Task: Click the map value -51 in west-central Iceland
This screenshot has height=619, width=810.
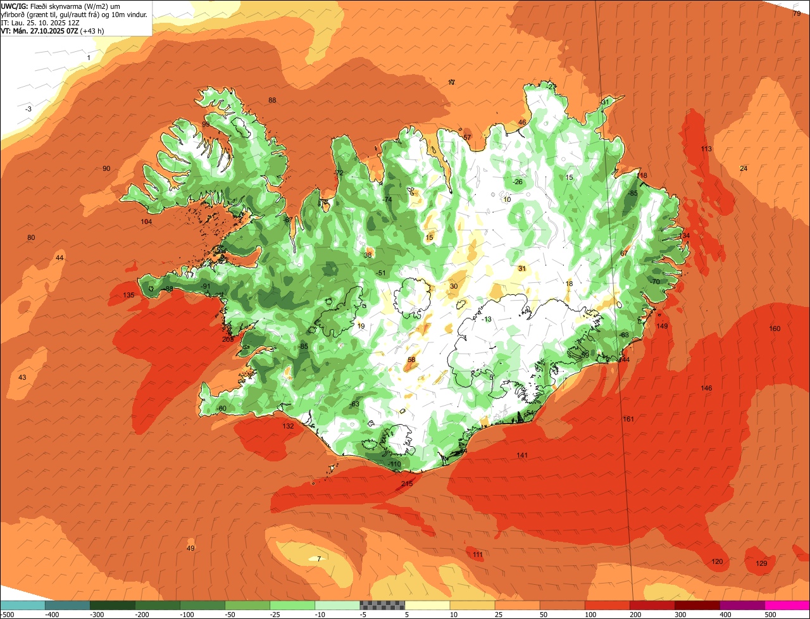Action: [381, 273]
